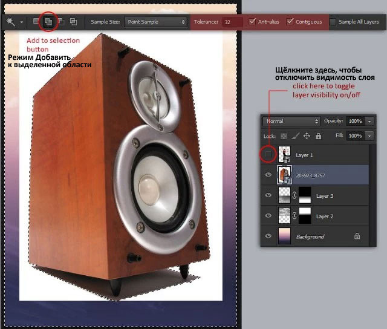
Task: Show Layer 1 visibility box
Action: pos(268,155)
